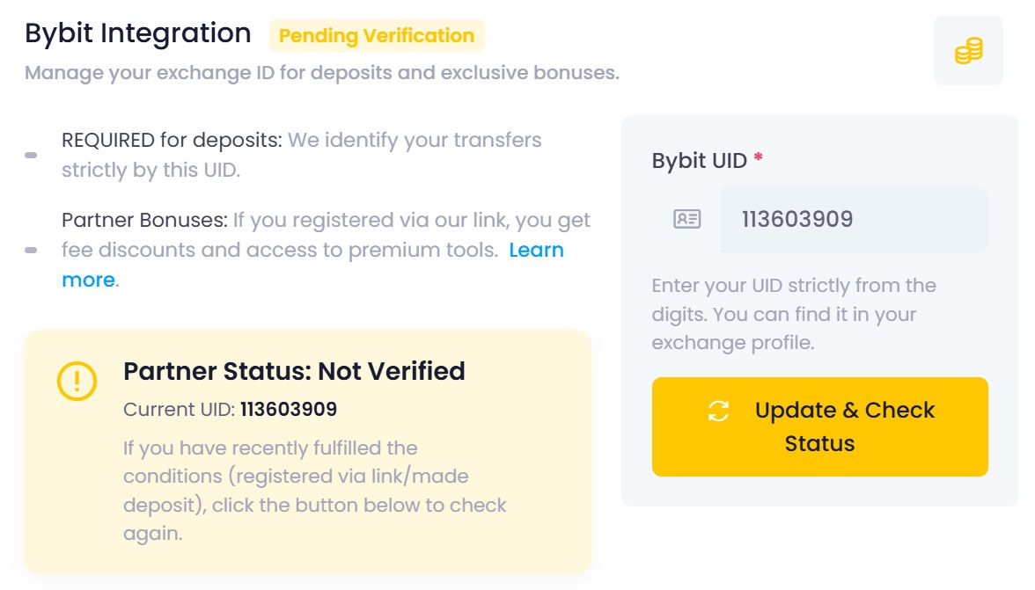Click the Bybit Integration heading
The height and width of the screenshot is (590, 1035).
click(138, 33)
